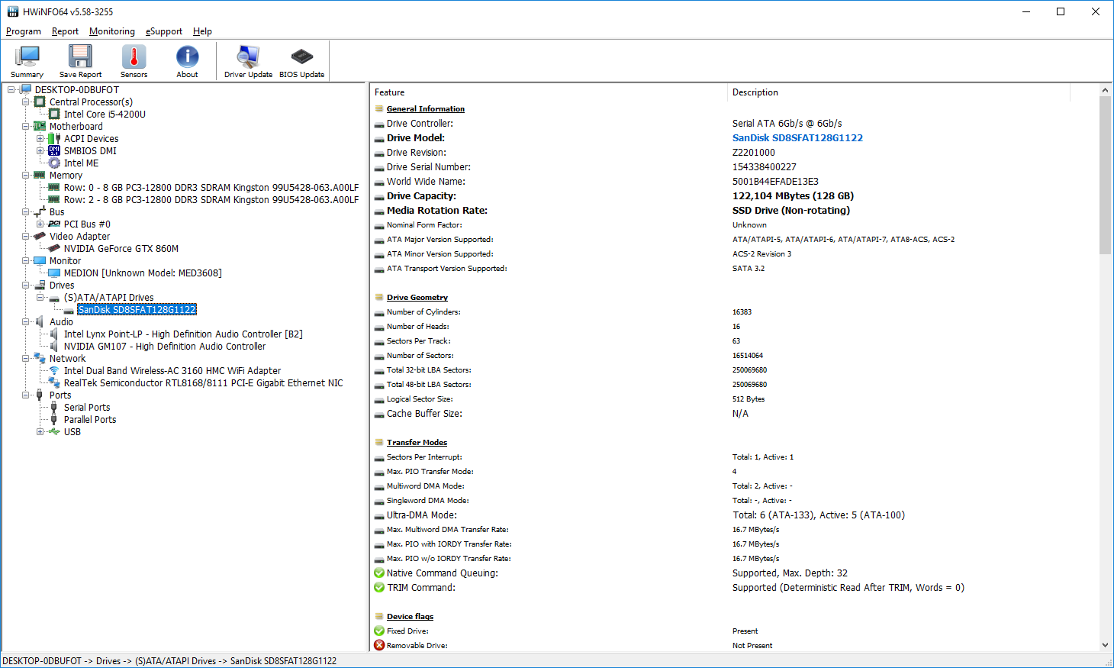Select the Video Adapter tree node

tap(79, 236)
